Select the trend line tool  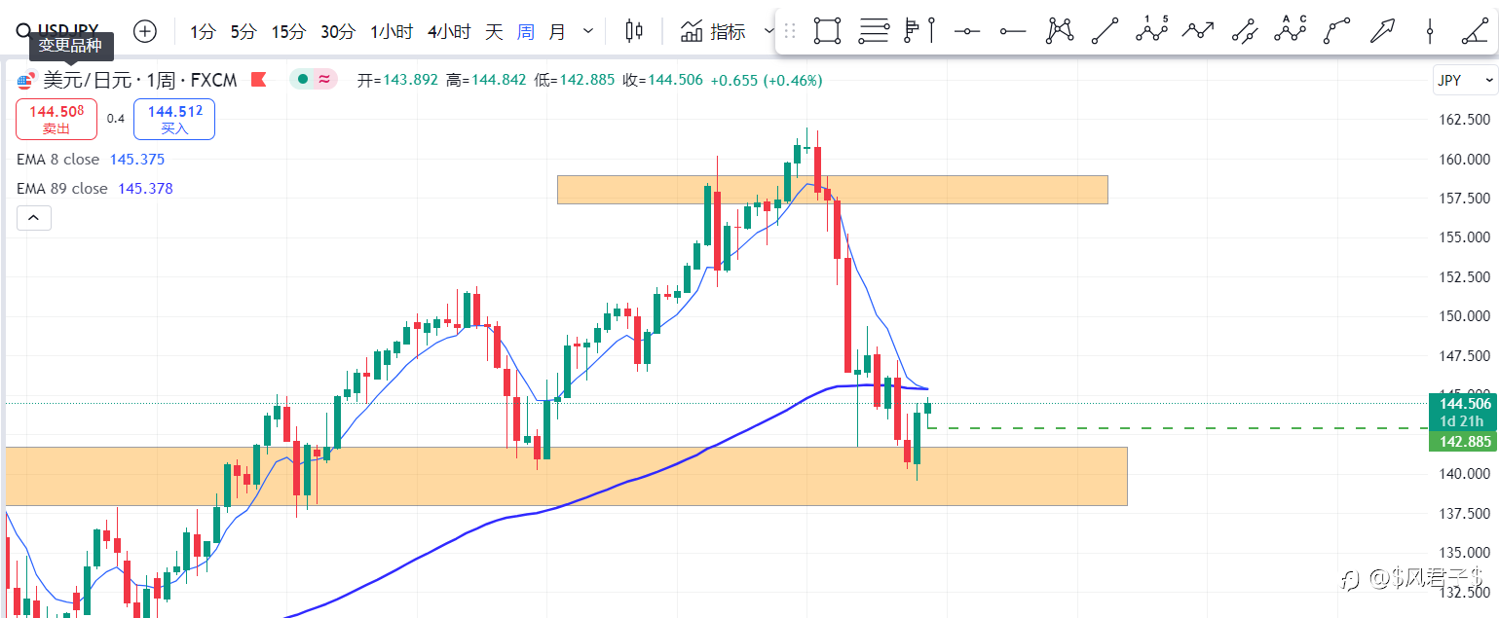click(1106, 31)
